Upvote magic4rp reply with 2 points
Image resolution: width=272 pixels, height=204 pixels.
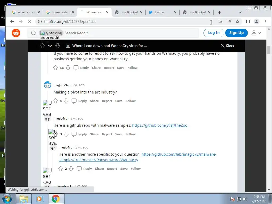pyautogui.click(x=61, y=169)
